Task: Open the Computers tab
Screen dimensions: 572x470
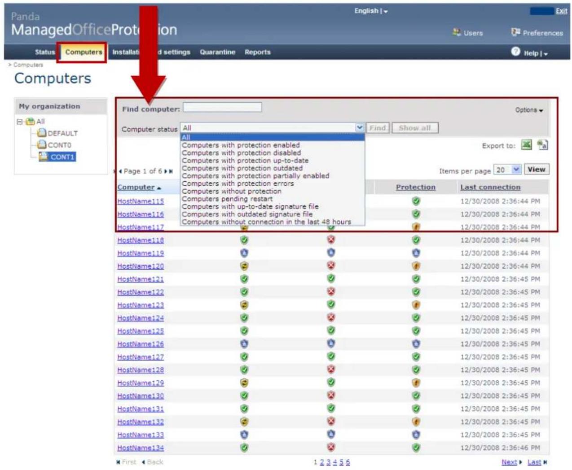Action: (84, 52)
